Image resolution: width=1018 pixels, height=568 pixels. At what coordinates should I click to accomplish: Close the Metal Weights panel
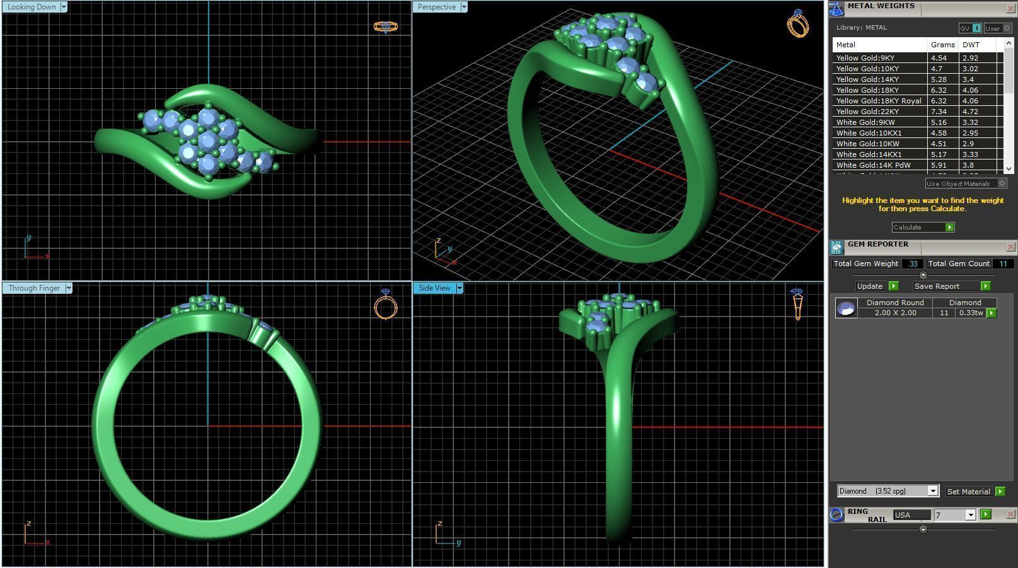click(x=1010, y=9)
